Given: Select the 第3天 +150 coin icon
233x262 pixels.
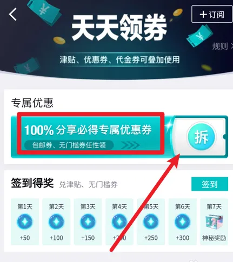Looking at the screenshot, I should coord(88,221).
